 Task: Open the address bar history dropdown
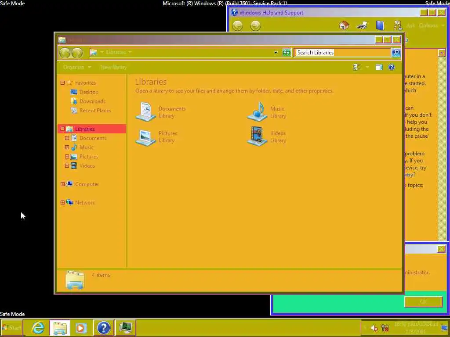click(276, 53)
